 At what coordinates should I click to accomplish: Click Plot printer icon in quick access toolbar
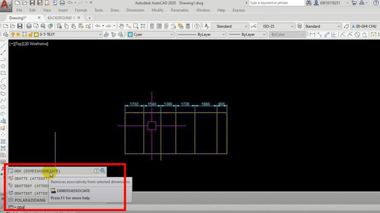tap(62, 3)
